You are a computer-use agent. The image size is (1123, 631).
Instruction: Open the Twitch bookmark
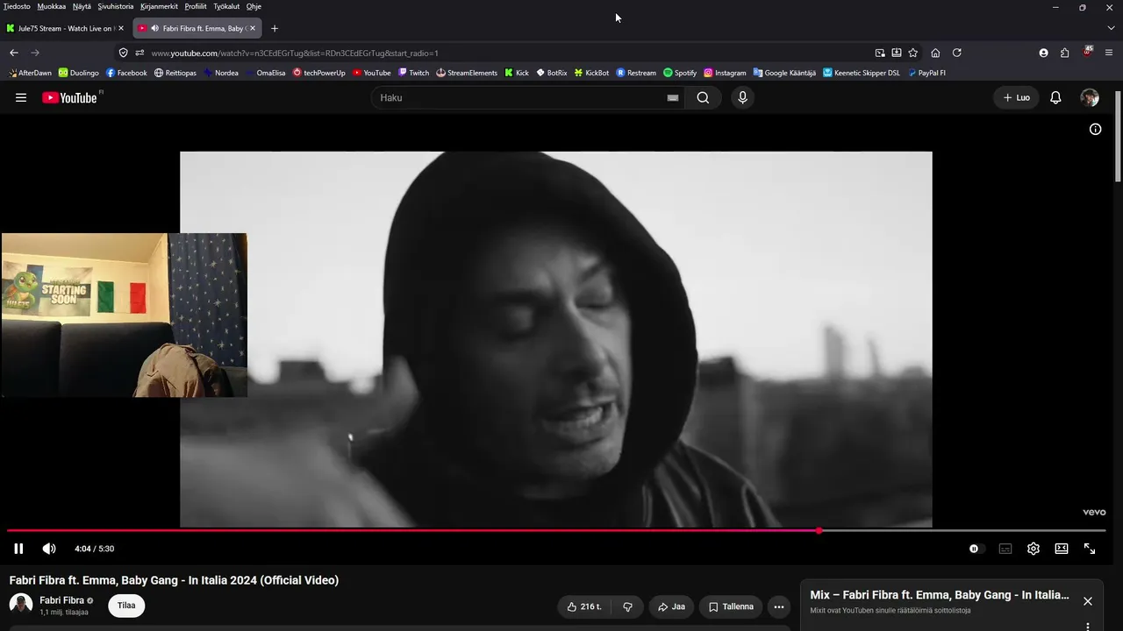coord(413,73)
